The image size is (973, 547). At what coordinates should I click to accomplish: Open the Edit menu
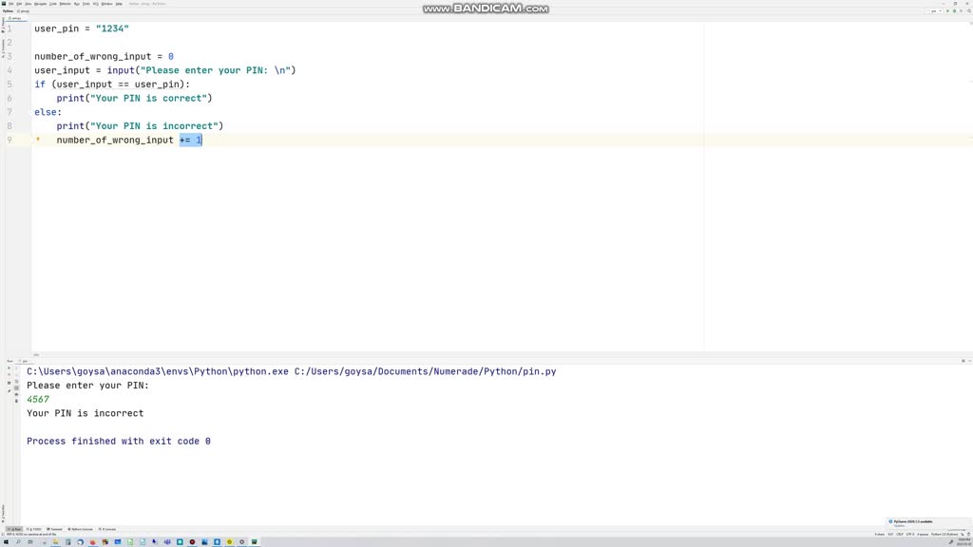(x=19, y=4)
